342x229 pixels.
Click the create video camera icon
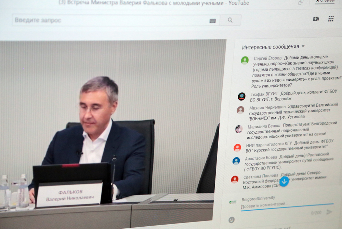point(316,19)
